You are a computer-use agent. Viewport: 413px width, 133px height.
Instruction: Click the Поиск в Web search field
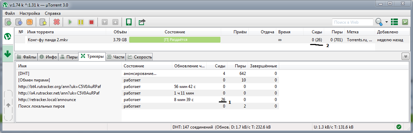(x=352, y=22)
